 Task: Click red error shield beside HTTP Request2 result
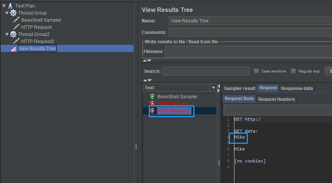click(x=152, y=111)
